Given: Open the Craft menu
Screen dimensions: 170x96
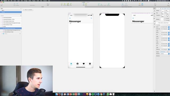Looking at the screenshot, I should [38, 1].
